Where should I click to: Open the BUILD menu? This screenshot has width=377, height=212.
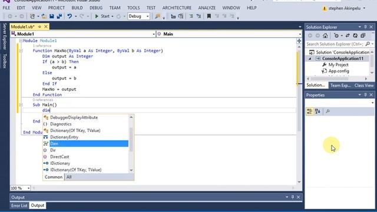click(x=77, y=8)
